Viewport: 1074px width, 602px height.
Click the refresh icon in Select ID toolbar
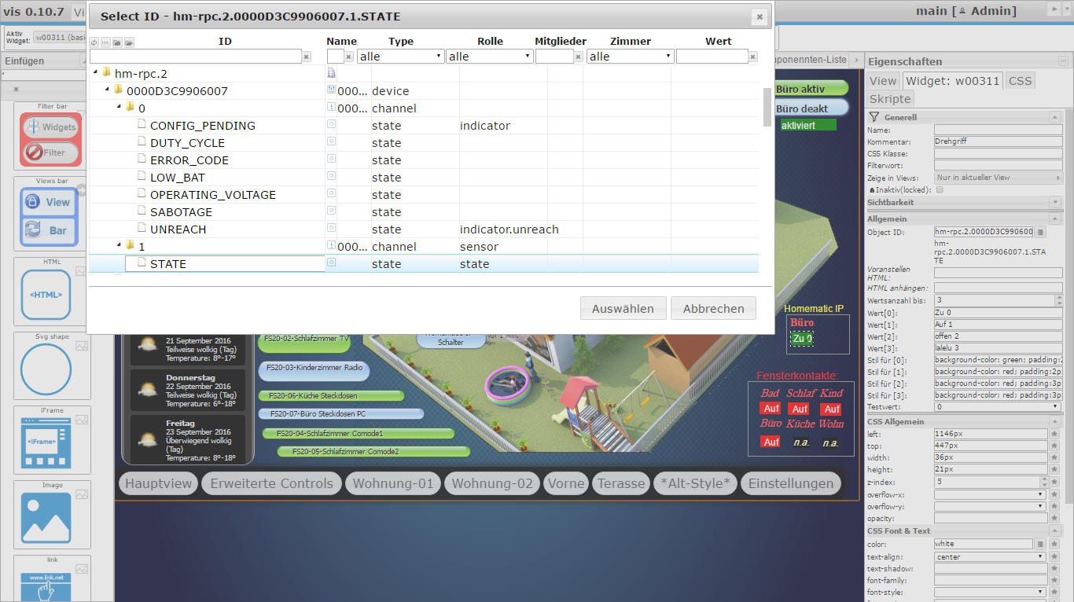(x=94, y=42)
